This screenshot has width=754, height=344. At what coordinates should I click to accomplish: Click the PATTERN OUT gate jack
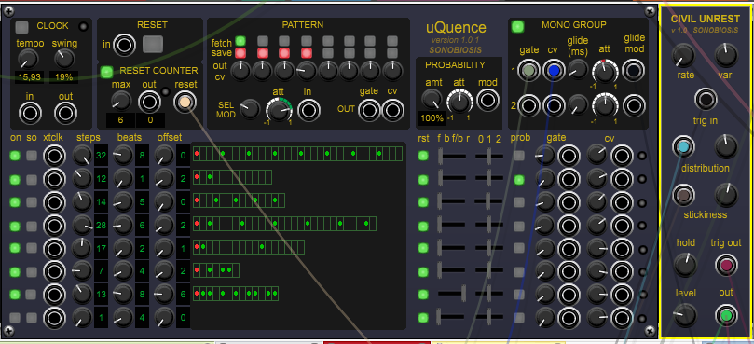pos(369,110)
